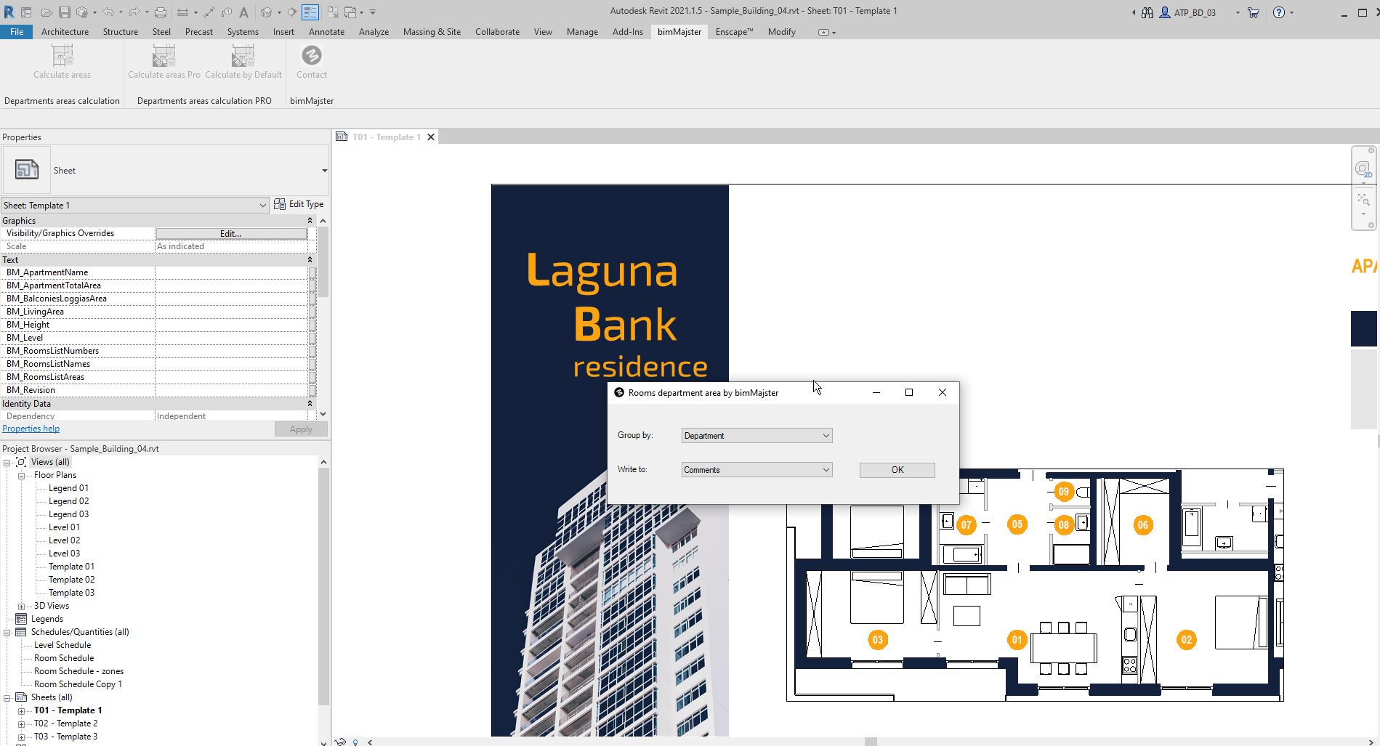Select the Measure tool icon

pyautogui.click(x=182, y=12)
